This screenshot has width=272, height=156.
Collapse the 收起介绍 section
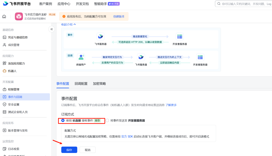[x=69, y=25]
